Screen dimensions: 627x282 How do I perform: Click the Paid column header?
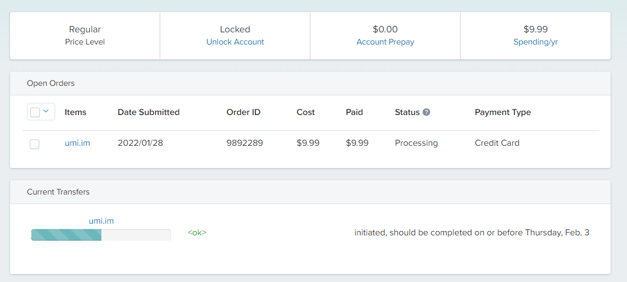354,112
